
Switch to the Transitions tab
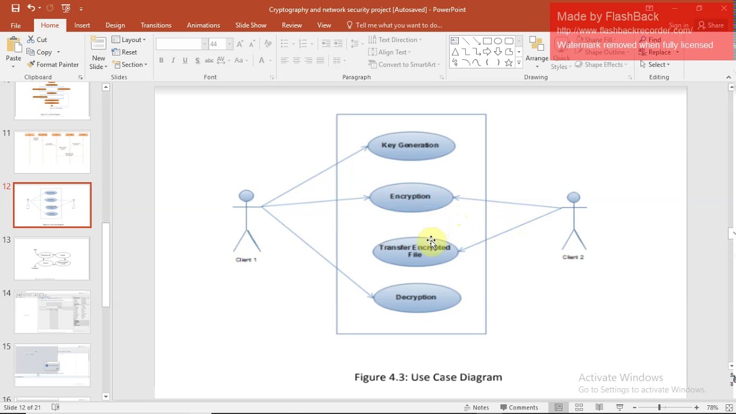pos(156,25)
